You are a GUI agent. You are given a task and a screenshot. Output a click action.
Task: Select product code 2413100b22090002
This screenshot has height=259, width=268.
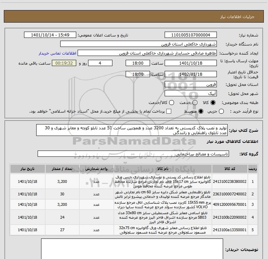(x=230, y=217)
